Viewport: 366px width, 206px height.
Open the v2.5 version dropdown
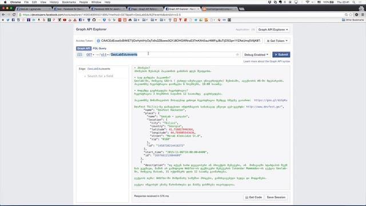pos(104,55)
